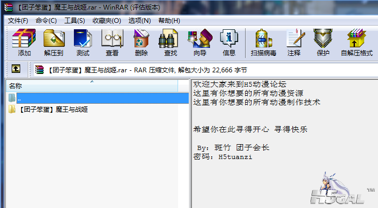Click comment line 希望你在此寻得开心 寻得快乐

pos(250,129)
